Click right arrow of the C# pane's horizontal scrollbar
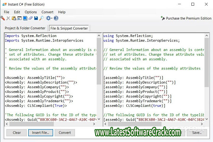Image resolution: width=213 pixels, height=142 pixels. pyautogui.click(x=202, y=124)
